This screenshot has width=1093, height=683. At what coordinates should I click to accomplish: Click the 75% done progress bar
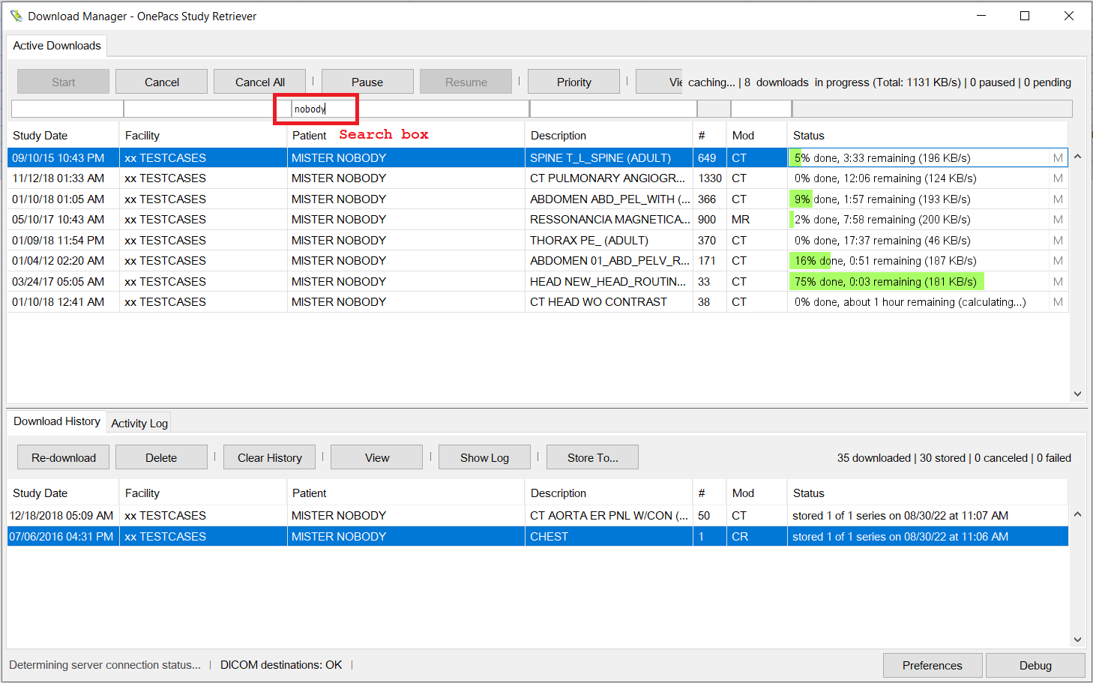886,282
